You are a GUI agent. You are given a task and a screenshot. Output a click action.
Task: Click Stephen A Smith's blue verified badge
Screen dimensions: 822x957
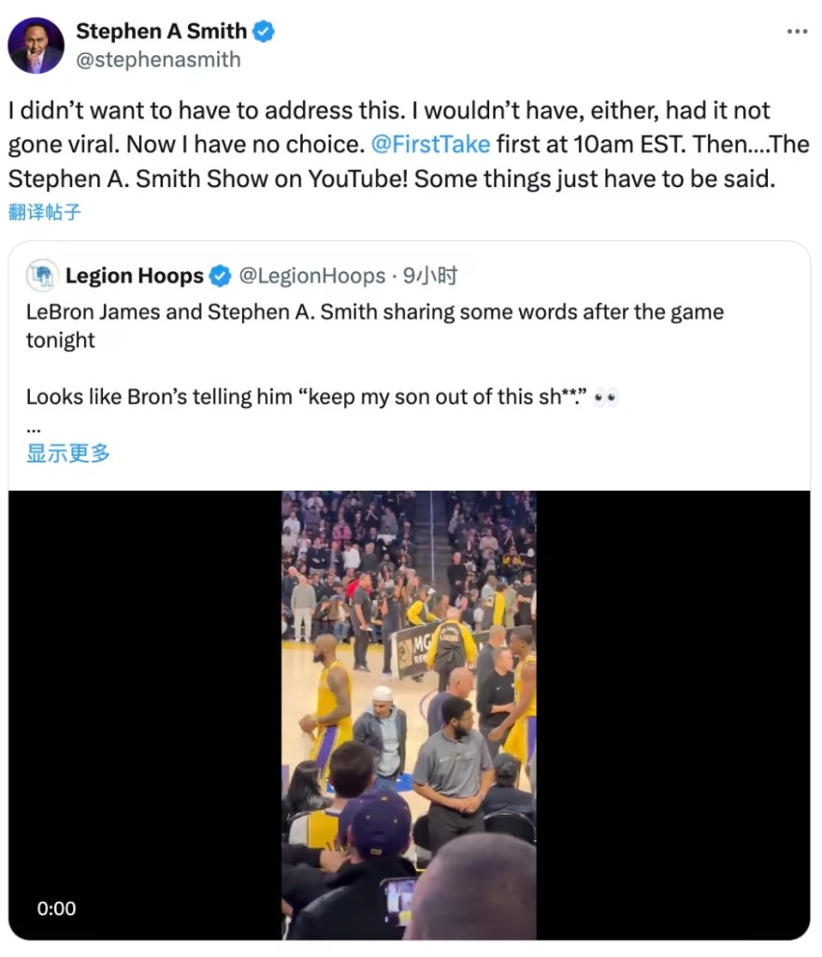pos(265,32)
